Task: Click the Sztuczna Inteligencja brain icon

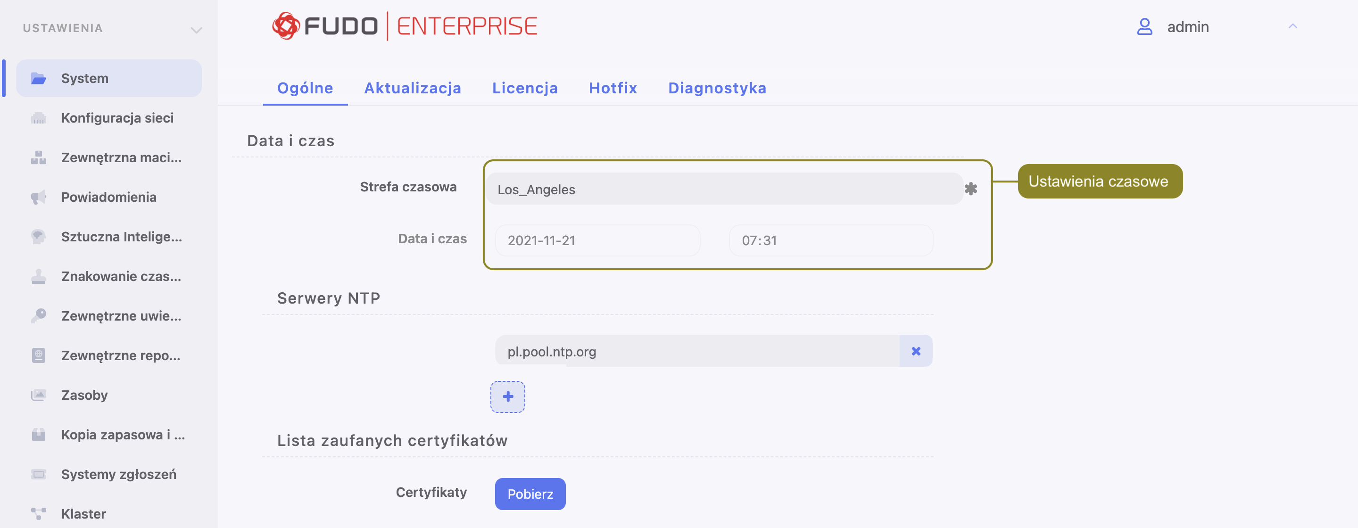Action: coord(39,237)
